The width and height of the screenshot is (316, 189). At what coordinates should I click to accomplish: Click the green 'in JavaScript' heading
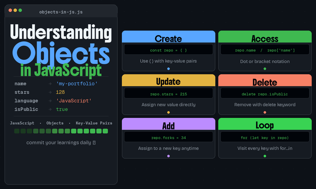(61, 70)
